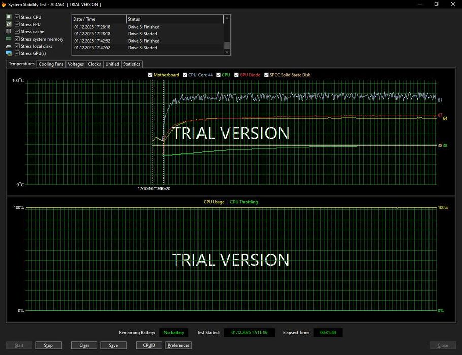The image size is (462, 355).
Task: Click the Status column header
Action: [175, 19]
